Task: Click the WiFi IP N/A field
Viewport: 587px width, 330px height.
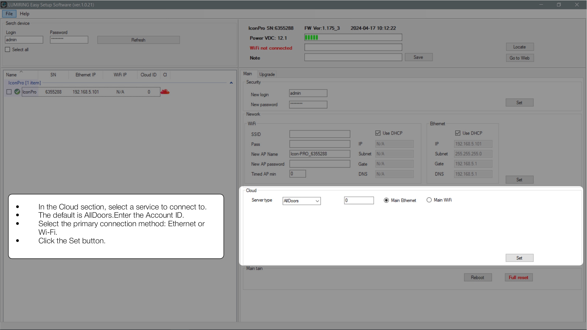Action: click(x=394, y=144)
